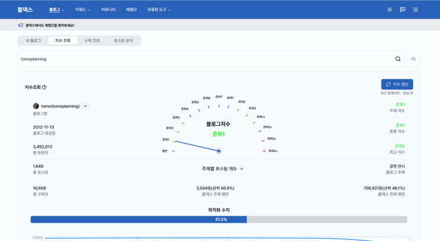This screenshot has height=241, width=440.
Task: Expand blog selector chevron next to tomo(tomoplanning)
Action: (x=85, y=106)
